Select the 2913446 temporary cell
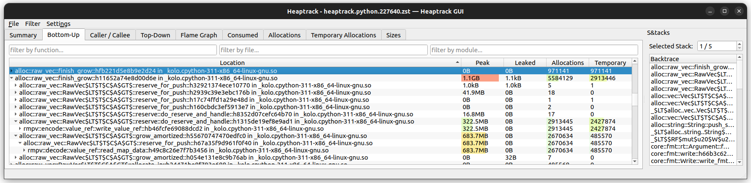The image size is (751, 183). (x=610, y=78)
